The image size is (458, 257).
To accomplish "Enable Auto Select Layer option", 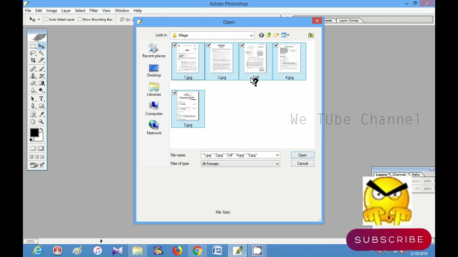I will pyautogui.click(x=47, y=19).
